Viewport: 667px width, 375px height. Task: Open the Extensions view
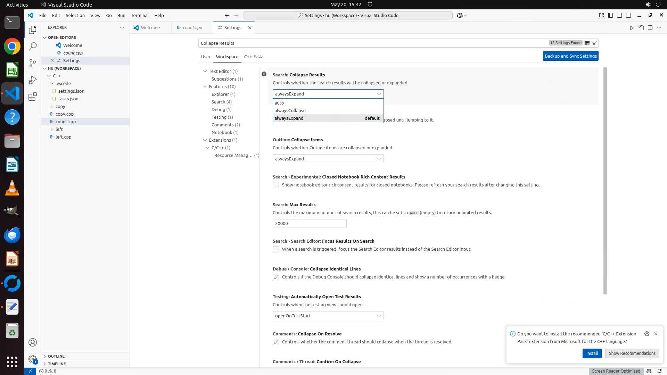point(33,97)
